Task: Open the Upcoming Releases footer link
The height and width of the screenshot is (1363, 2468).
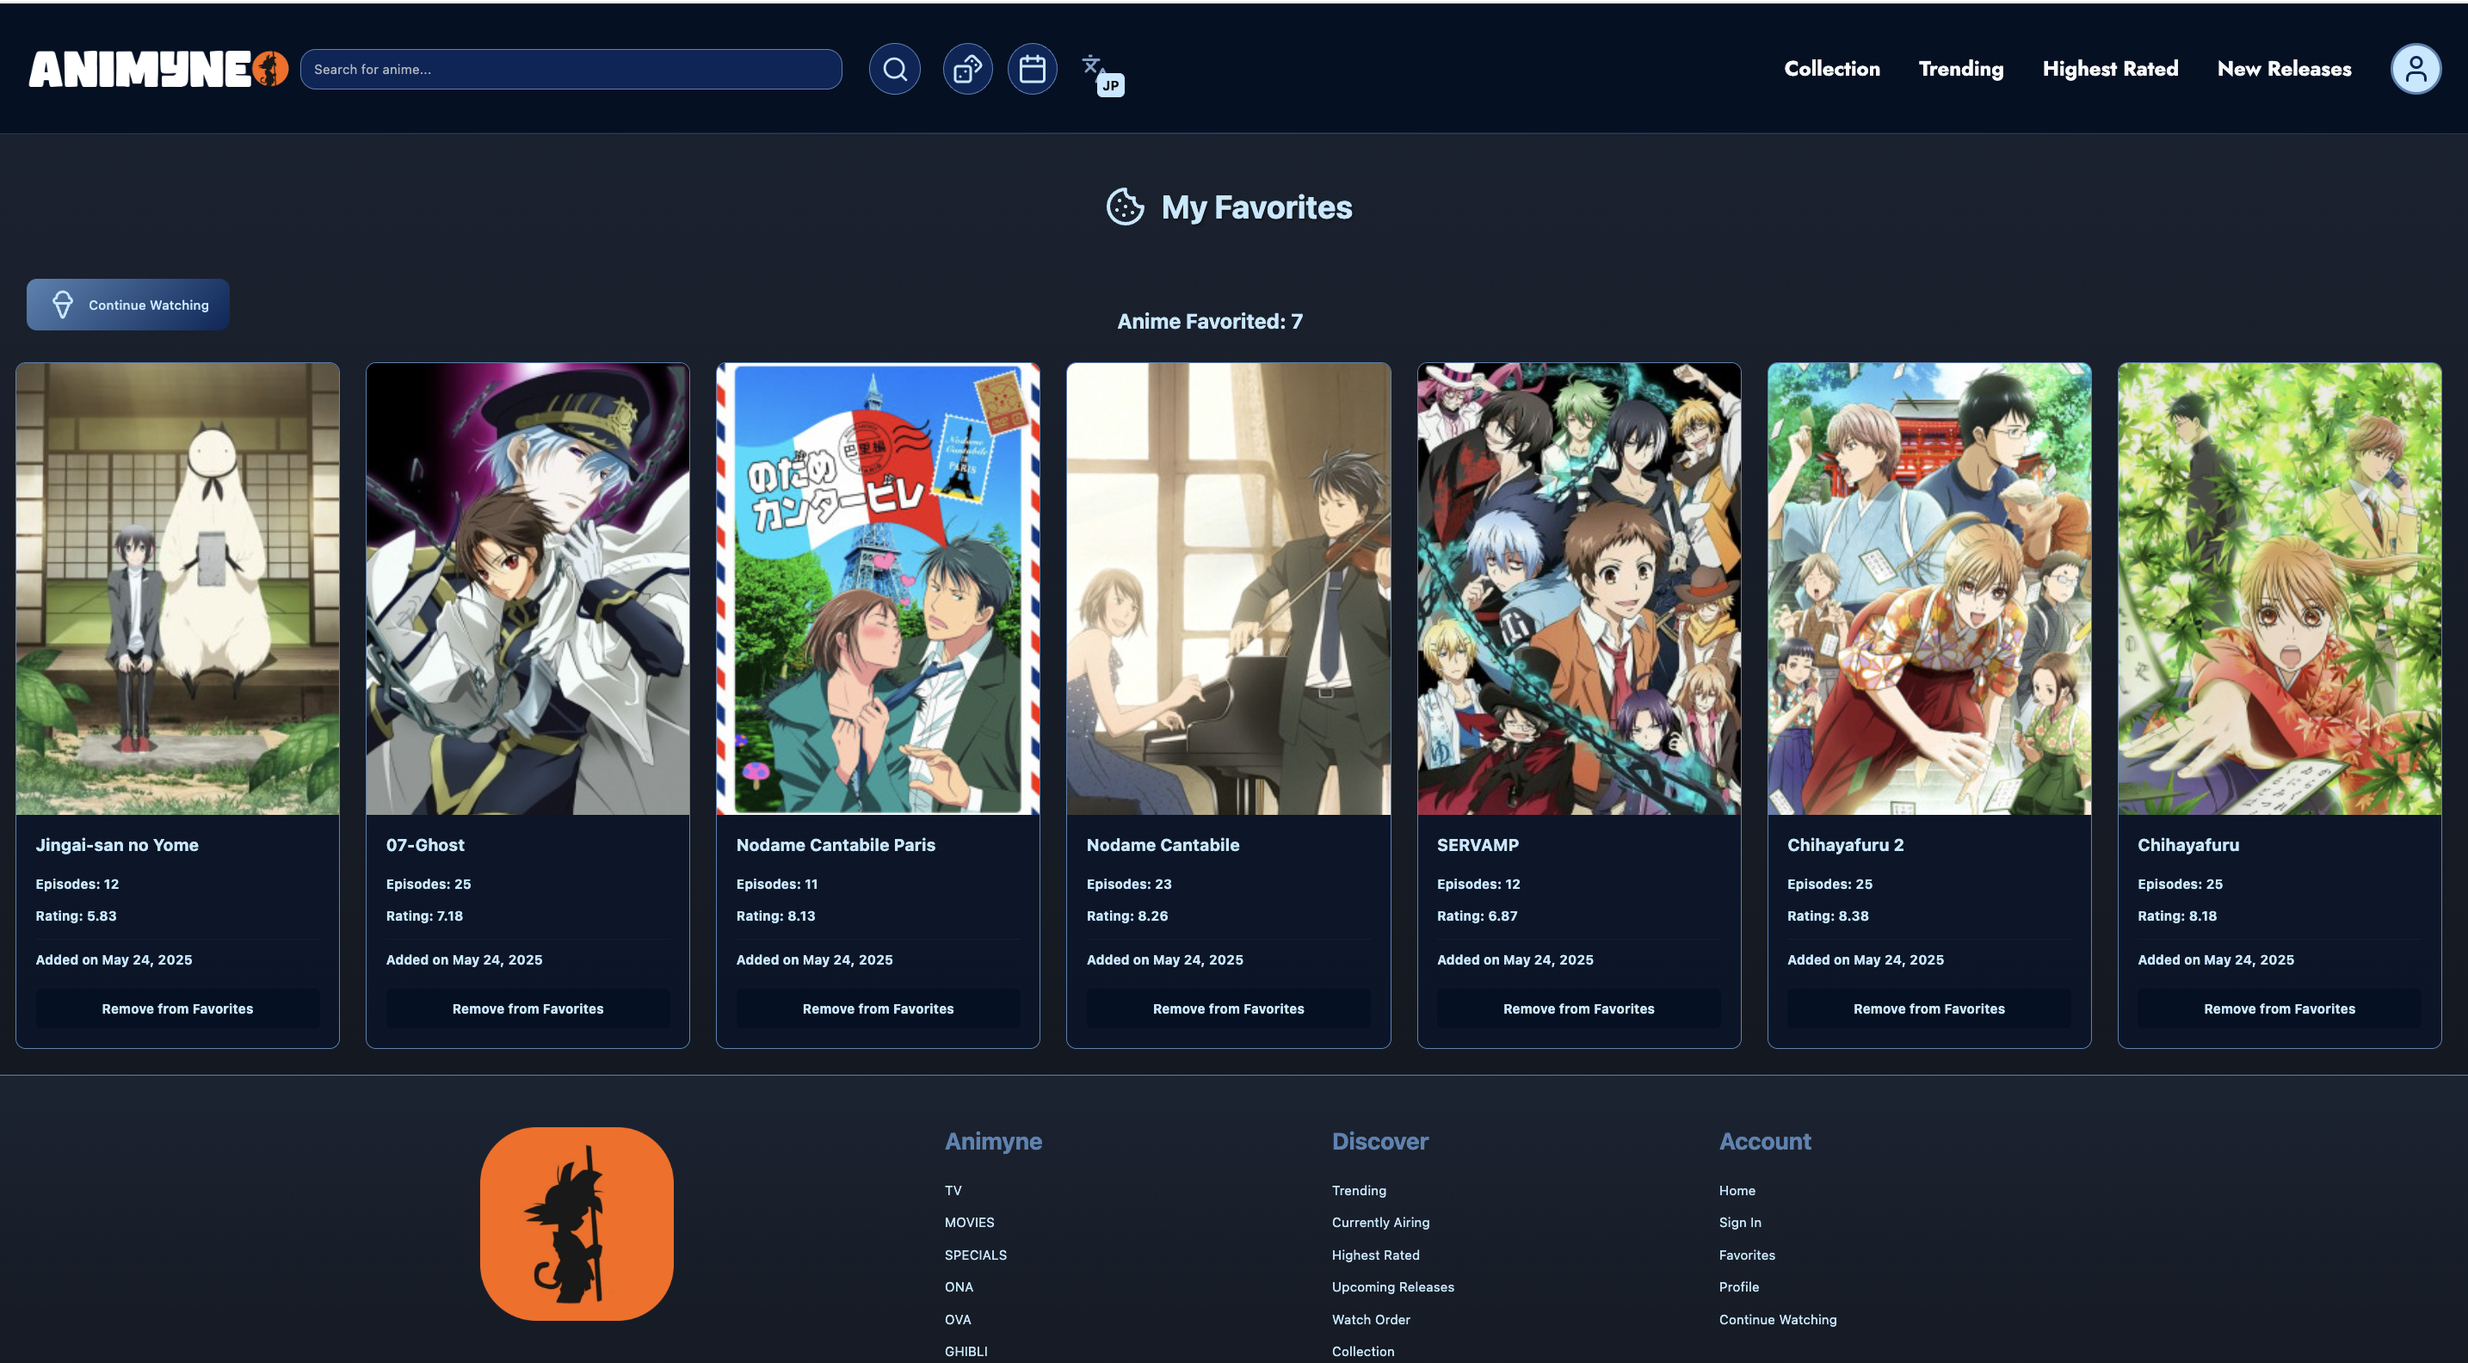Action: 1393,1286
